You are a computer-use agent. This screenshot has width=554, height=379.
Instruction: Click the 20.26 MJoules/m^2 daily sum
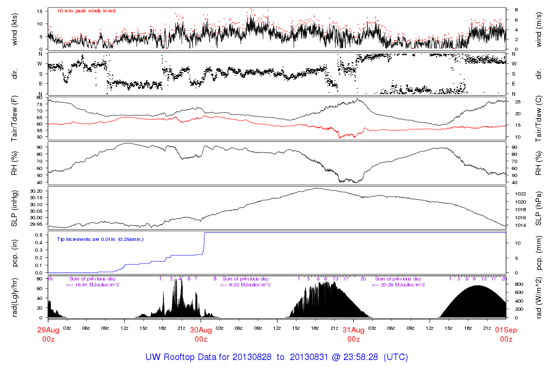coord(398,284)
